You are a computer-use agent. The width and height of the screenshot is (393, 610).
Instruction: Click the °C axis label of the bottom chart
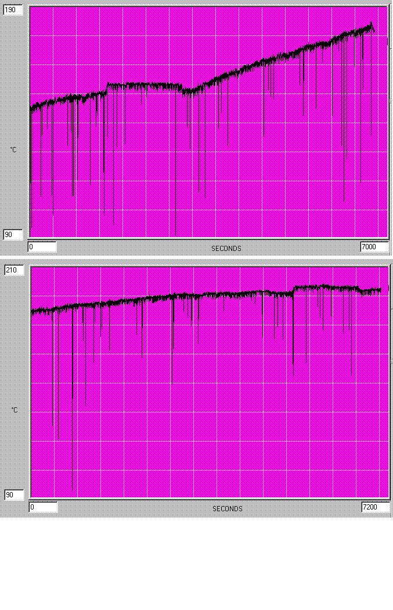coord(14,410)
